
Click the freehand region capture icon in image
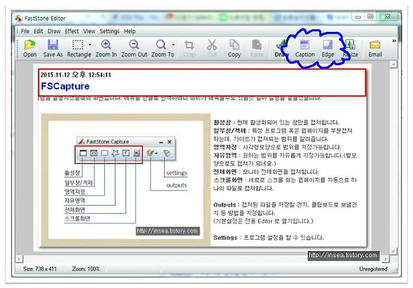point(115,153)
